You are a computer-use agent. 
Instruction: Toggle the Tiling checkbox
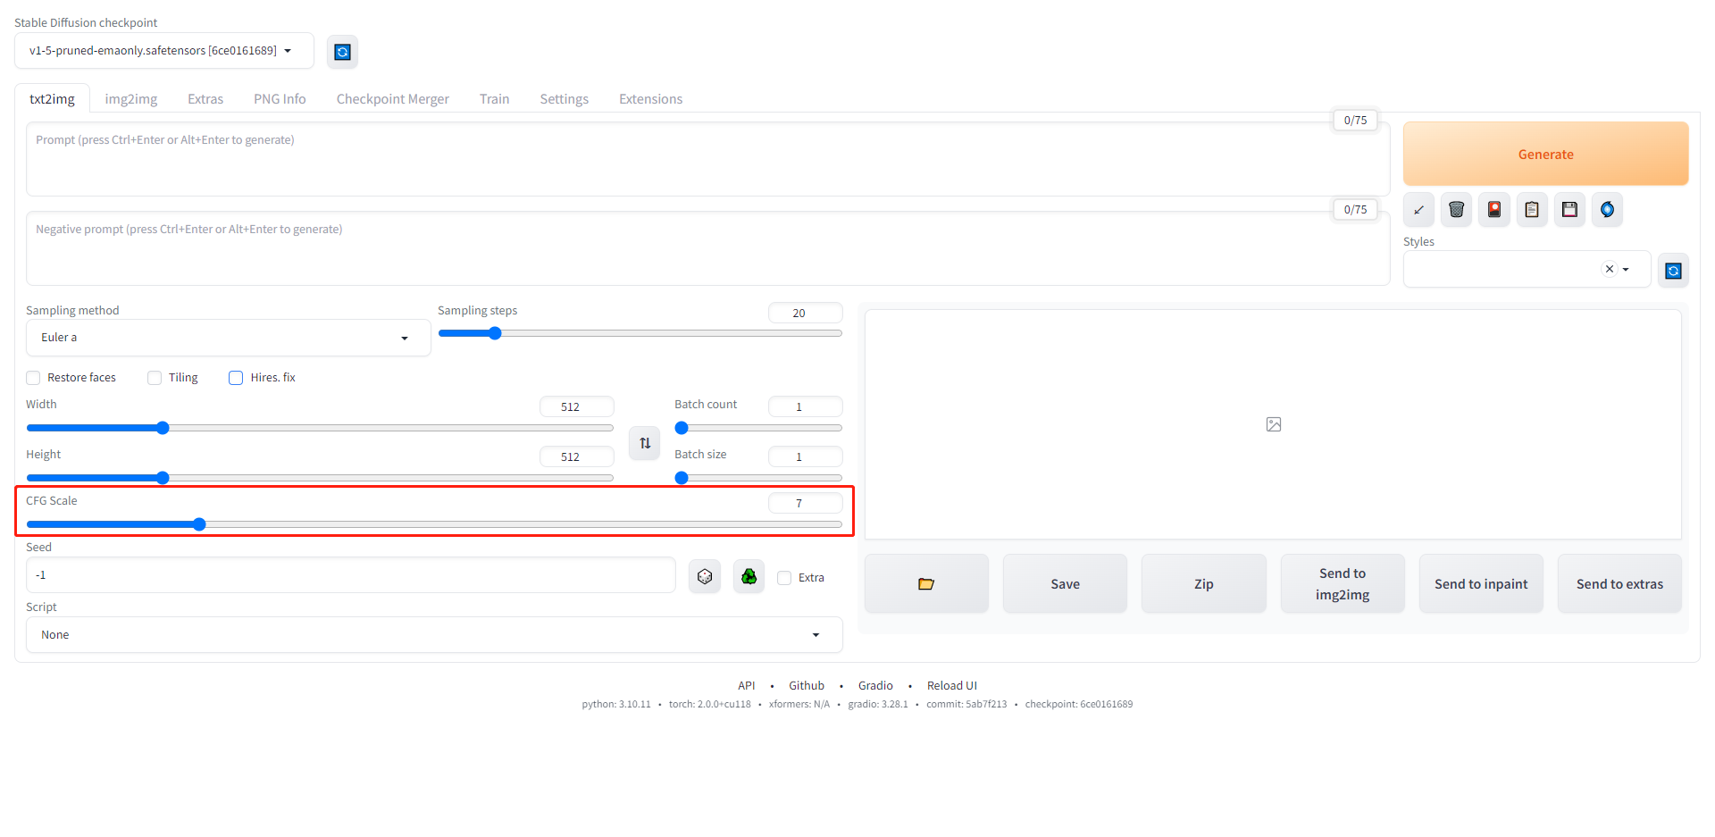point(155,378)
